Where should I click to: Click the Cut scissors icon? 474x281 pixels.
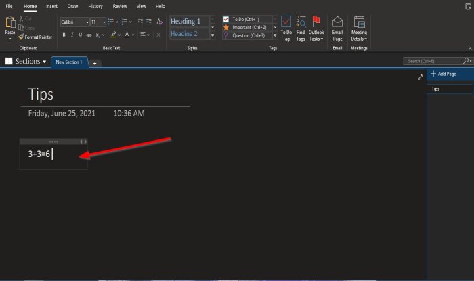point(21,19)
